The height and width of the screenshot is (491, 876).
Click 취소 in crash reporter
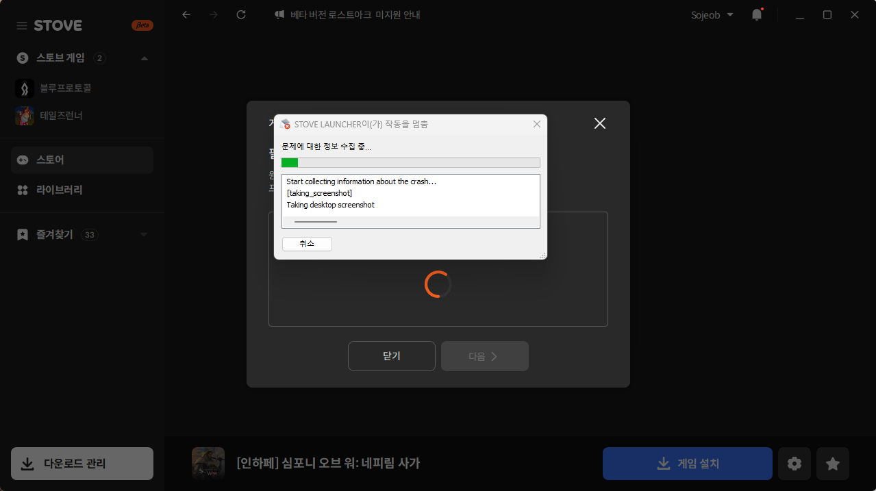click(307, 244)
